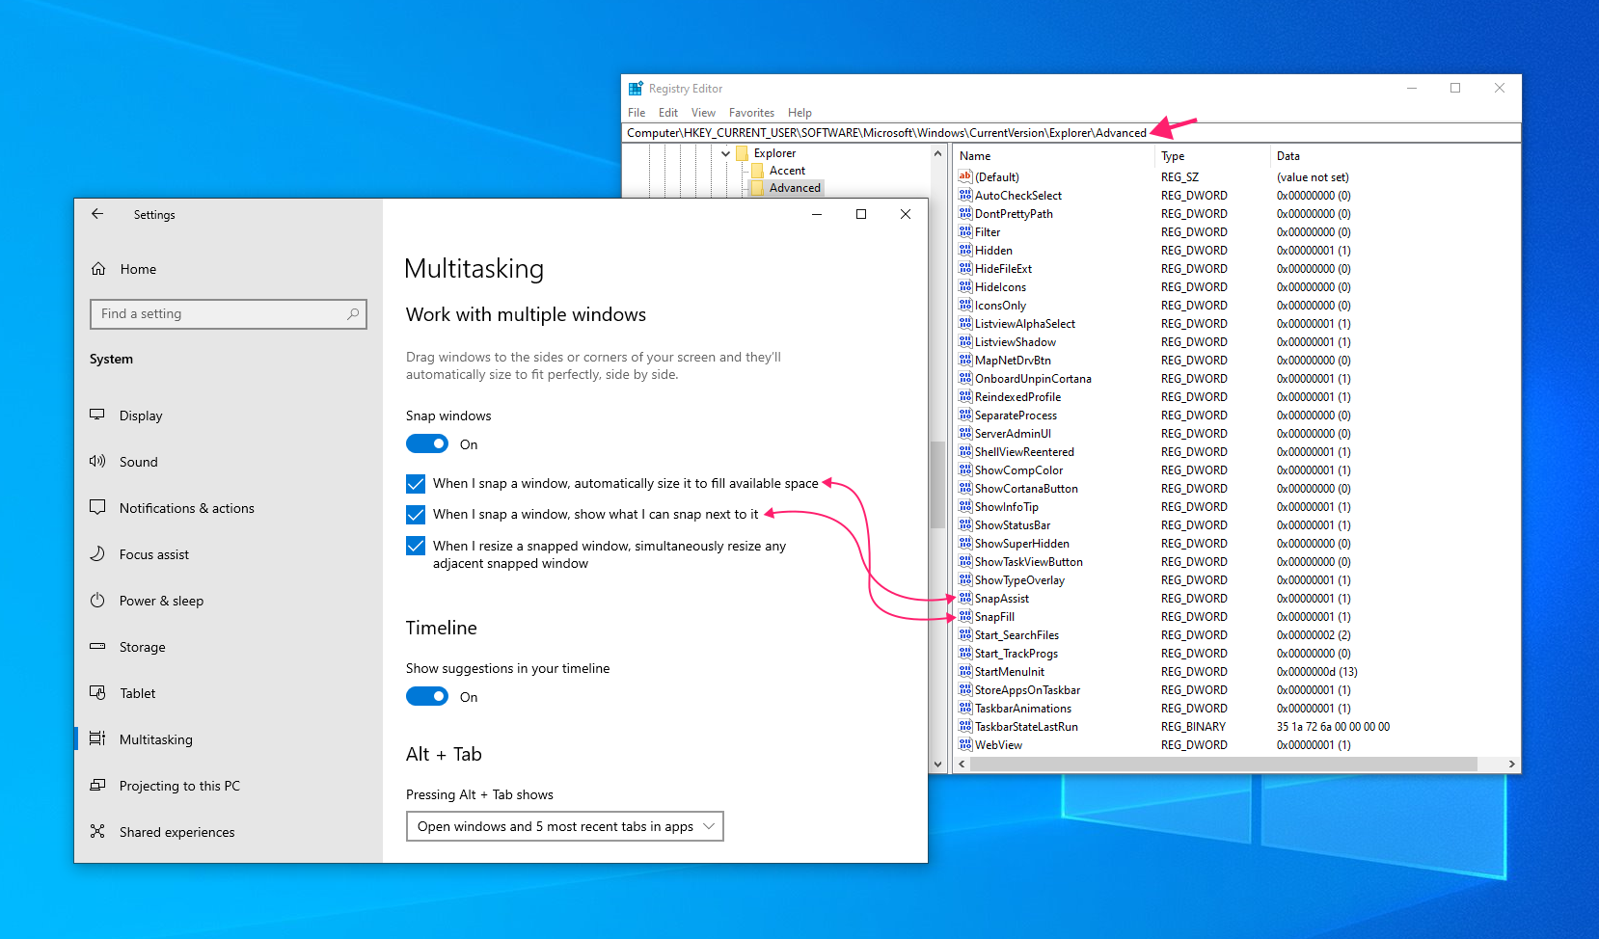Click the Multitasking icon in sidebar

(97, 738)
